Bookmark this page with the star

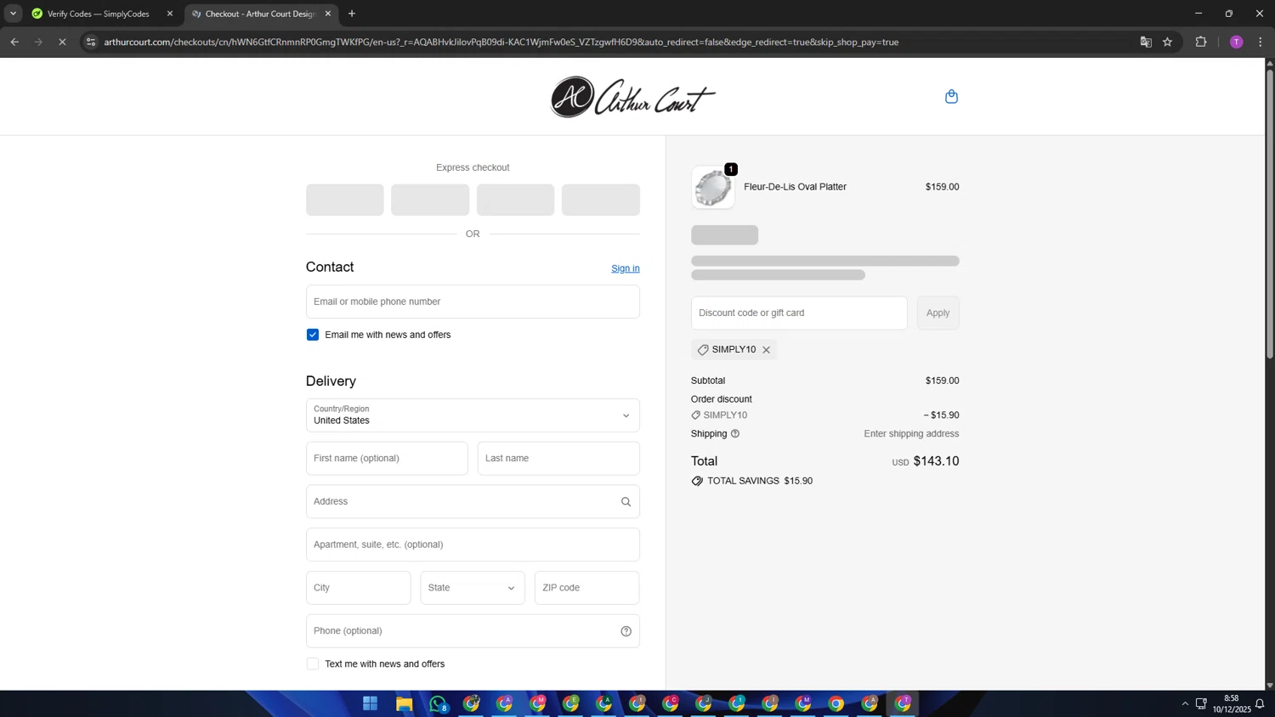coord(1167,42)
